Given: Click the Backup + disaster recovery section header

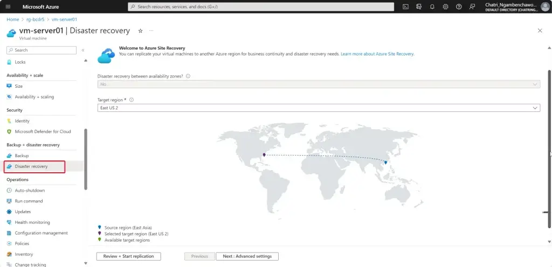Looking at the screenshot, I should coord(33,145).
